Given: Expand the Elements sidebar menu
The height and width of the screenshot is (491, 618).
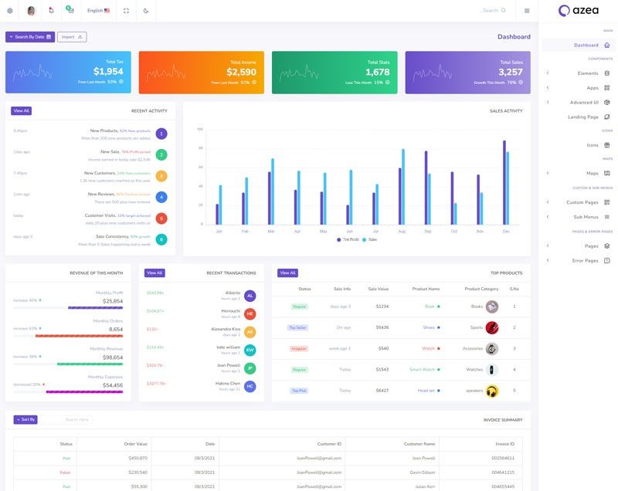Looking at the screenshot, I should [x=587, y=73].
